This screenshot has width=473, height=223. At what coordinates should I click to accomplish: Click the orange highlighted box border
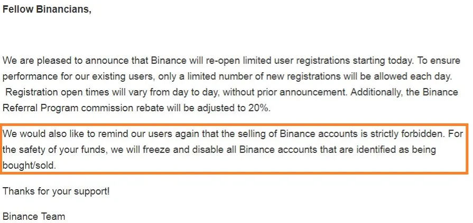(234, 124)
